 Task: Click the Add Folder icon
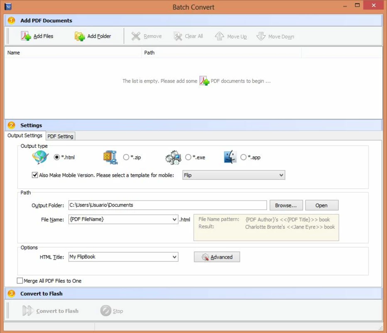79,36
